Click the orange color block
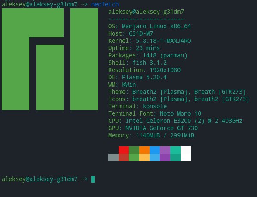Viewport: 257px width, 197px height. (144, 150)
